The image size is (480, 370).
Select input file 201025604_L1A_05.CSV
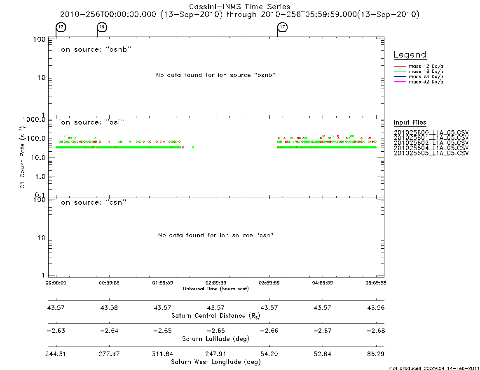431,148
